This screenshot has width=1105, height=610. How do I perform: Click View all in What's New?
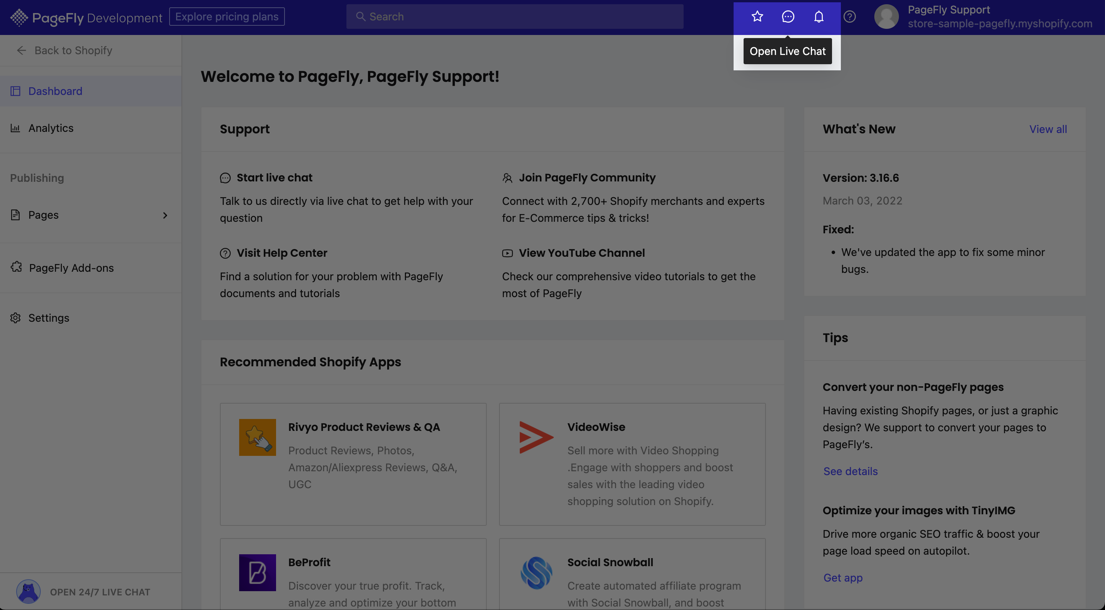[x=1047, y=129]
